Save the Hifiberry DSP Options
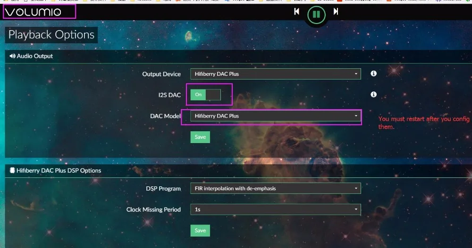This screenshot has height=248, width=472. pos(200,231)
